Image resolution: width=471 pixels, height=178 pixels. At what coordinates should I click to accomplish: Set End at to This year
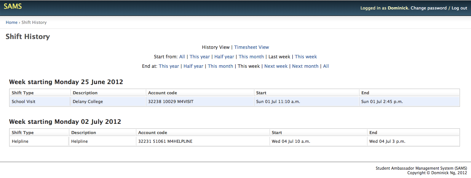click(x=169, y=66)
